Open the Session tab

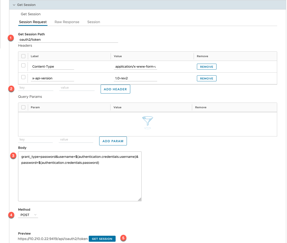pos(94,22)
